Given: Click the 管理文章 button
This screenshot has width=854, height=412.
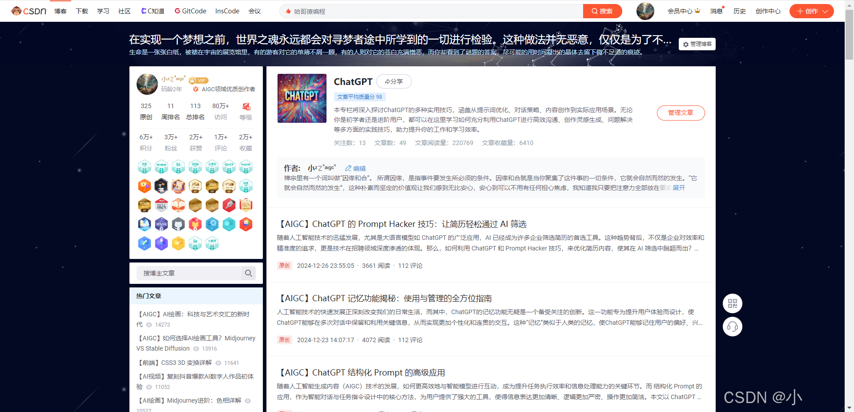Looking at the screenshot, I should (681, 113).
